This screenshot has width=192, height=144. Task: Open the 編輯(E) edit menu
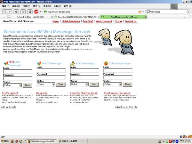(16, 6)
